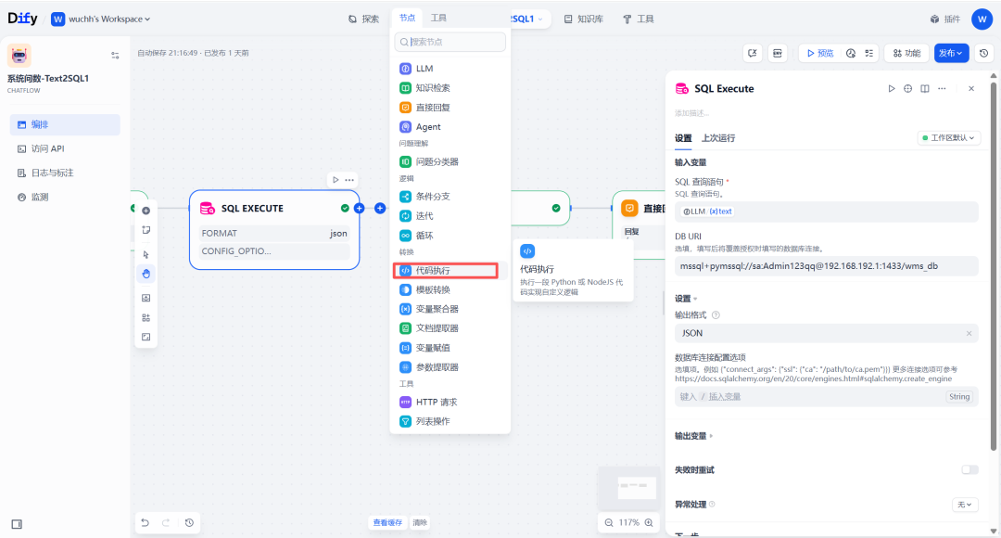Viewport: 1001px width, 538px height.
Task: Click the hand pan tool on the canvas toolbar
Action: 146,274
